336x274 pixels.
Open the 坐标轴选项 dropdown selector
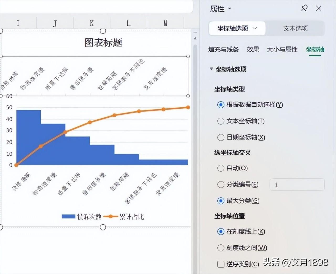tap(237, 28)
